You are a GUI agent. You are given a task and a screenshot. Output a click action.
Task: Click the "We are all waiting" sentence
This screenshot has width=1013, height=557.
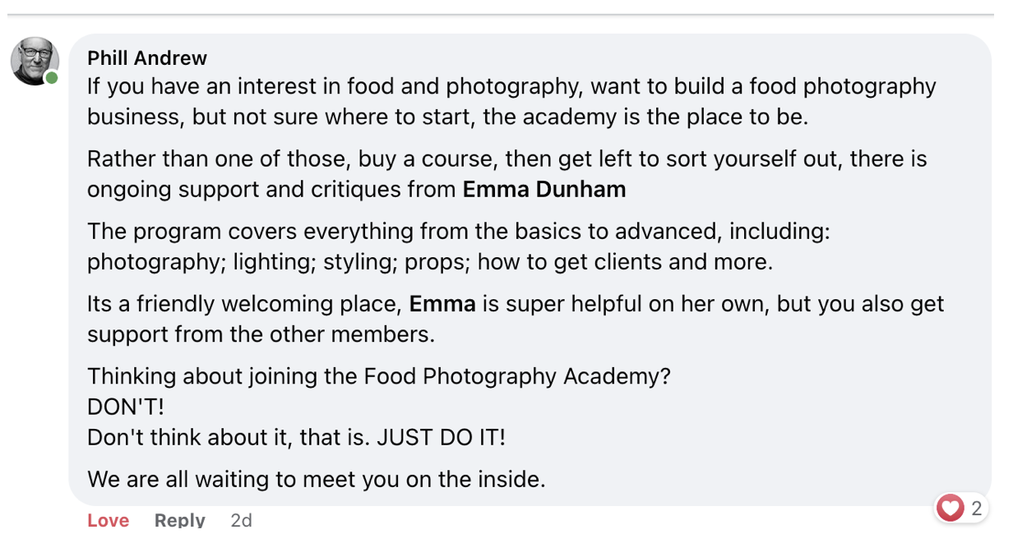(x=316, y=479)
